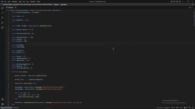Click the Projects breadcrumb segment
Screen dimensions: 195x109
pos(32,10)
